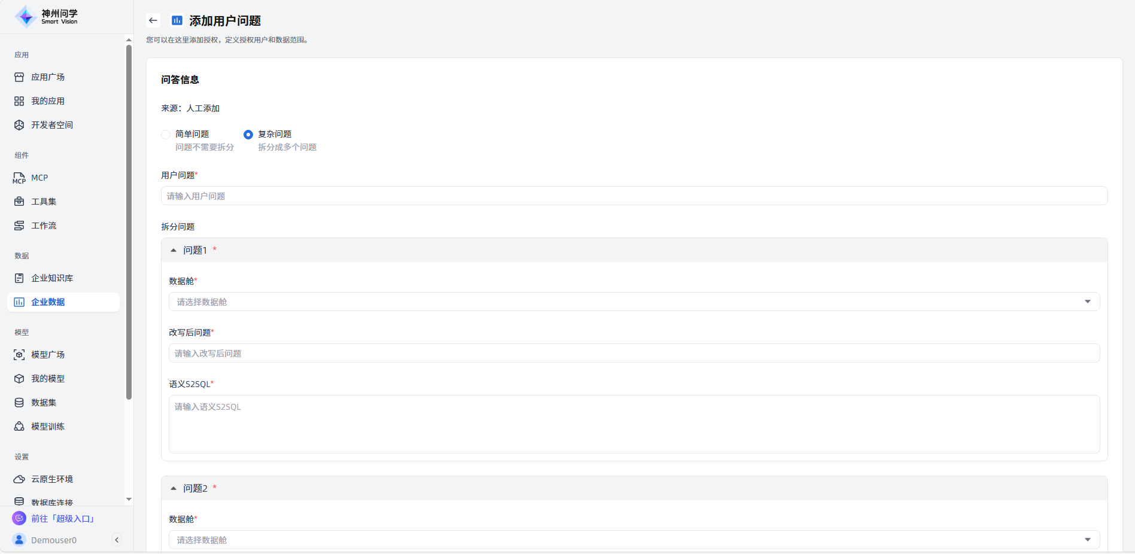Click the 工作流 workflow icon
This screenshot has height=554, width=1135.
coord(19,226)
